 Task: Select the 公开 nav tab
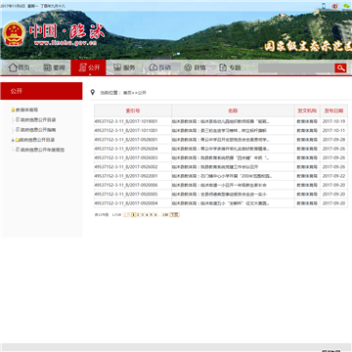click(88, 67)
